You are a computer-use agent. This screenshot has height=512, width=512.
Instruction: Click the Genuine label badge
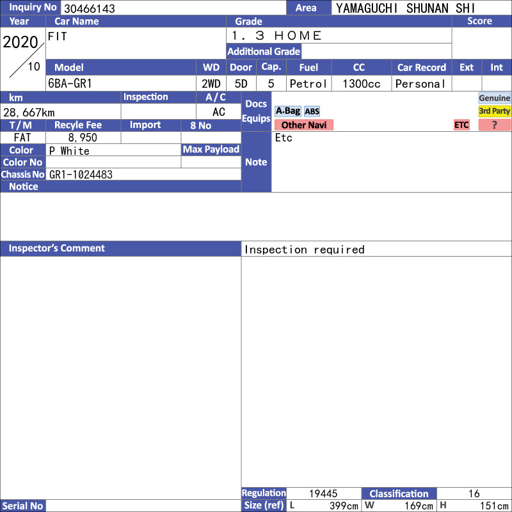coord(494,98)
